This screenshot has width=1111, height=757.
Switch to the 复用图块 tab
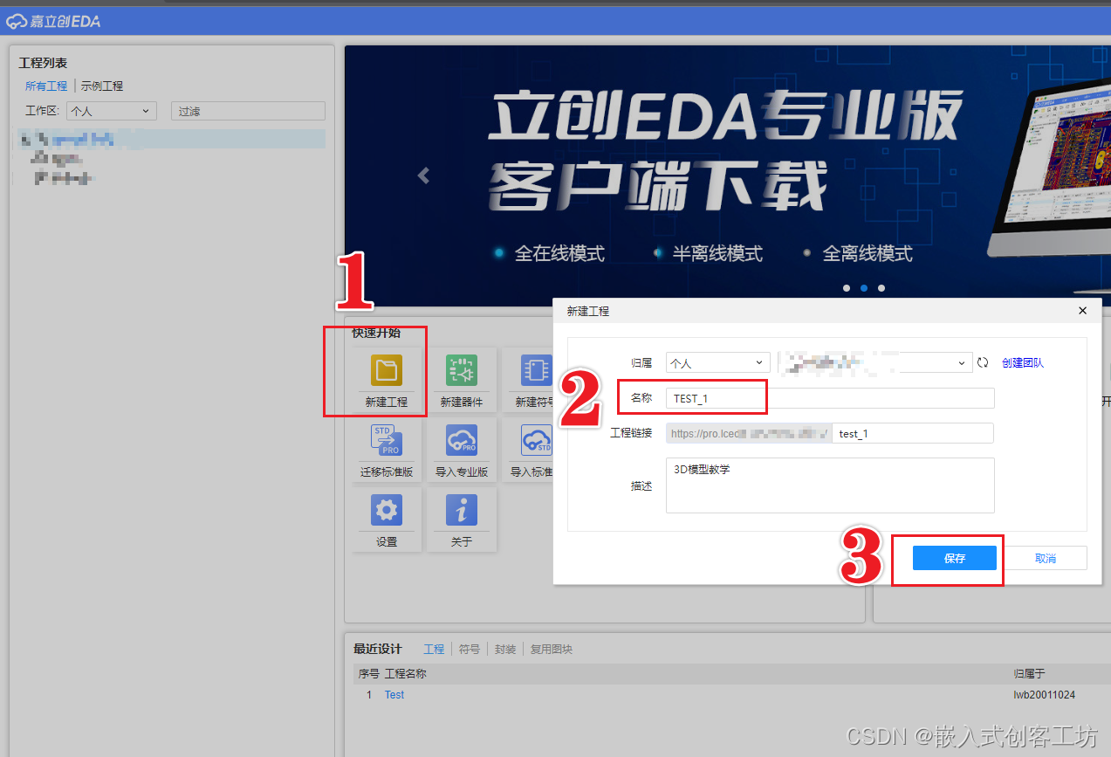pos(552,649)
